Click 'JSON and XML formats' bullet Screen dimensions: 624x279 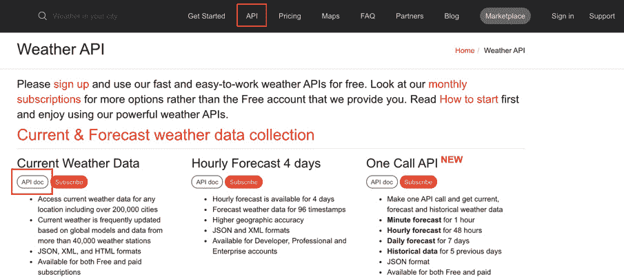(x=251, y=230)
